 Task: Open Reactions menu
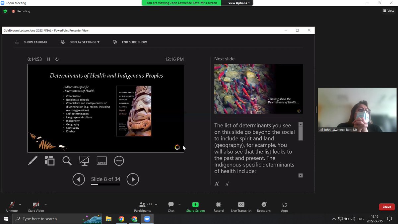(264, 207)
